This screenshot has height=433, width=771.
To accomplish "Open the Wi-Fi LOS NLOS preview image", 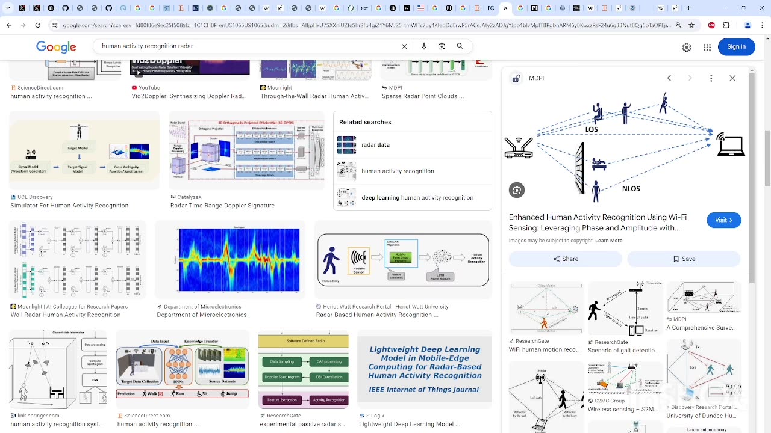I will 625,147.
